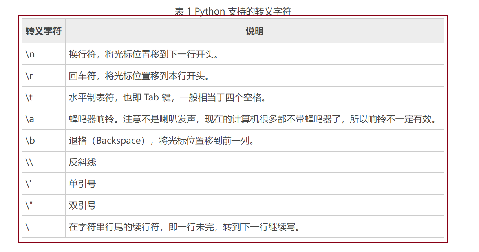Select the description starting with '退格（Backspace）'
Viewport: 479px width, 252px height.
click(162, 141)
